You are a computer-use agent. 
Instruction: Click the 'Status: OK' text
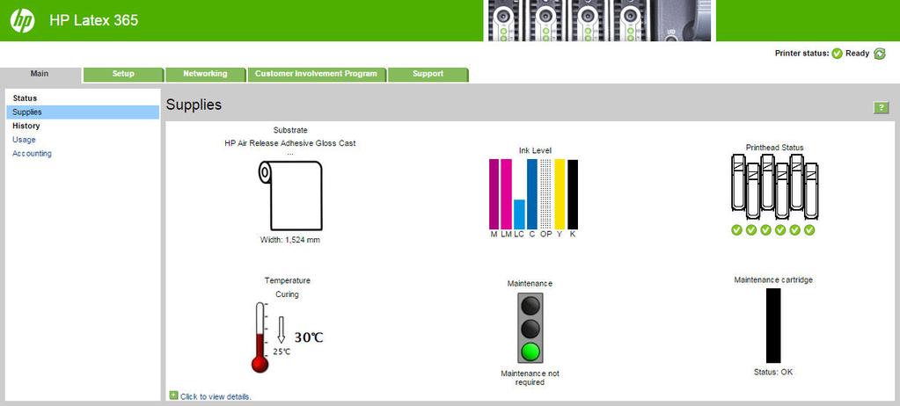point(773,373)
